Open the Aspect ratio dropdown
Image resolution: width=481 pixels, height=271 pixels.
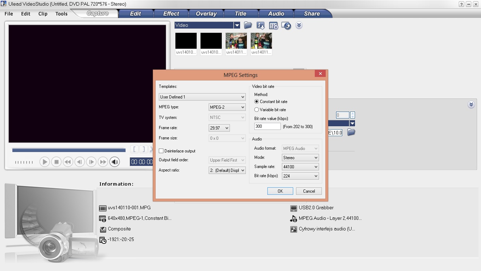point(227,170)
